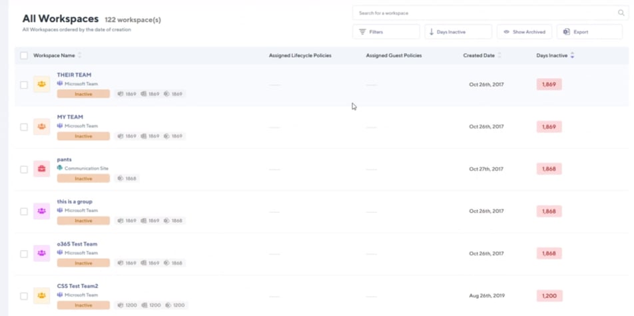Click the 1,200 days badge for CSS Test Team2
This screenshot has width=634, height=316.
[x=549, y=296]
